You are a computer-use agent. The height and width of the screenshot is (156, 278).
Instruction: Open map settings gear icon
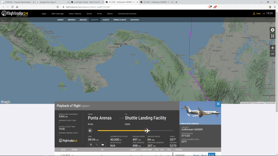click(273, 30)
